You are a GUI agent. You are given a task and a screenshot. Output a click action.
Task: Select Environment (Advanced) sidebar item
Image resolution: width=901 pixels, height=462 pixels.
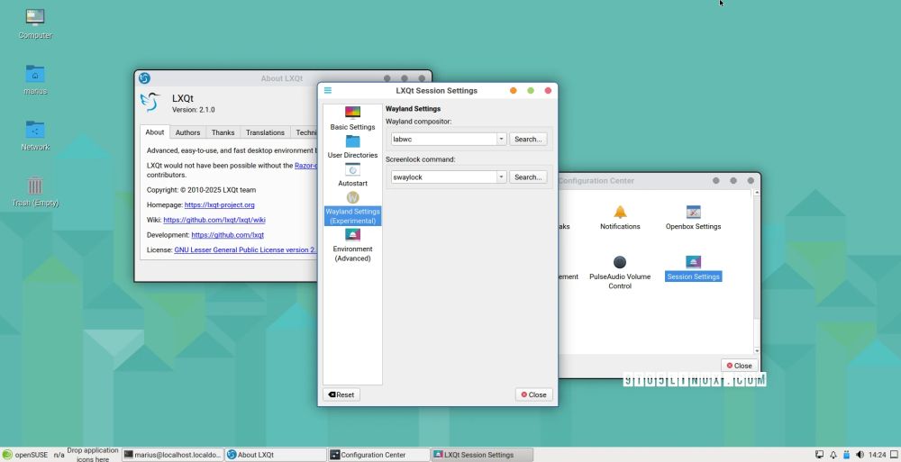coord(352,245)
